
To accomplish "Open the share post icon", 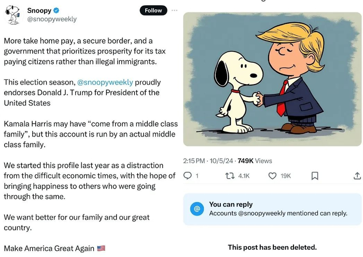I will pyautogui.click(x=357, y=176).
